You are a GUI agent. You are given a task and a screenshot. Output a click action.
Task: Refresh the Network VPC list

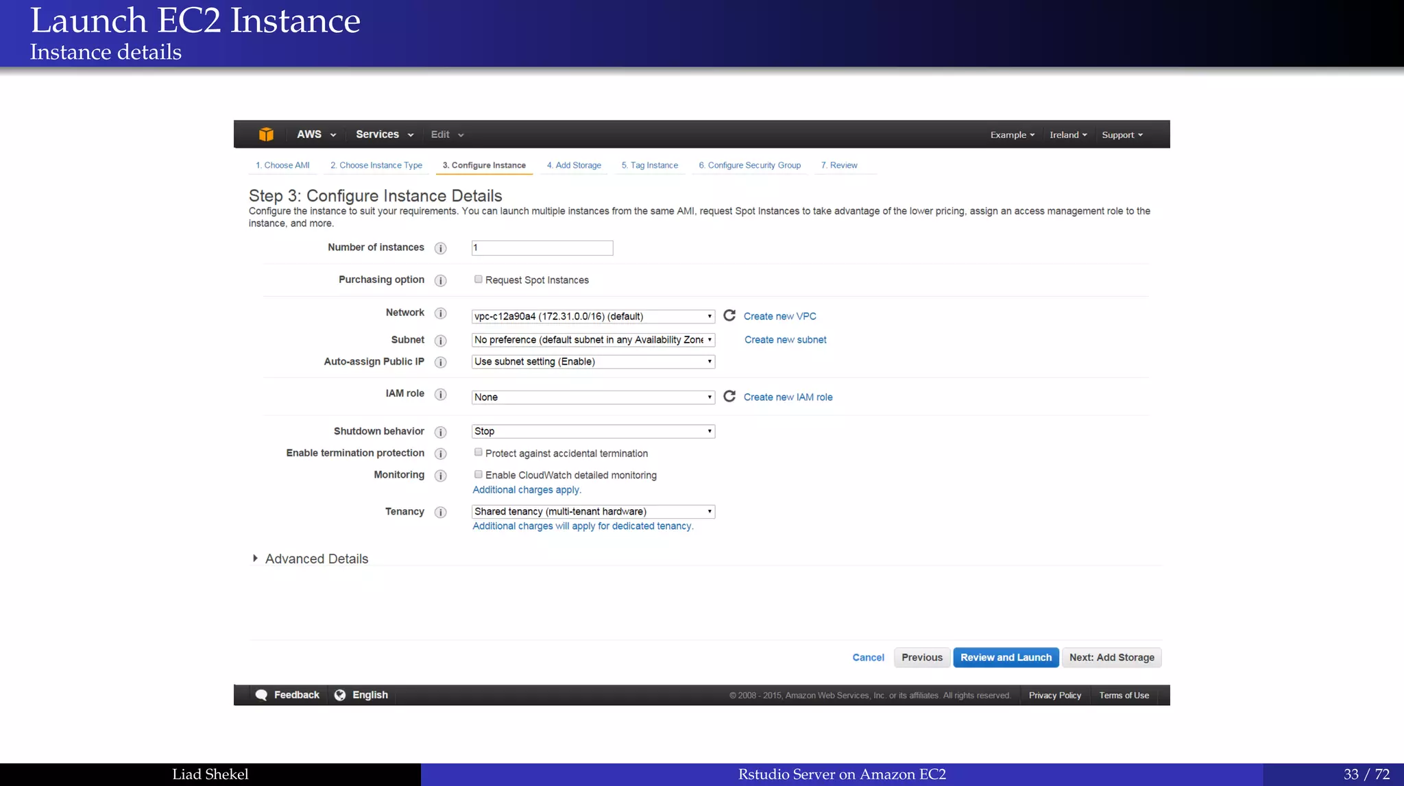tap(729, 315)
